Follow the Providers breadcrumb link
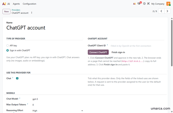The height and width of the screenshot is (113, 173). tap(16, 10)
